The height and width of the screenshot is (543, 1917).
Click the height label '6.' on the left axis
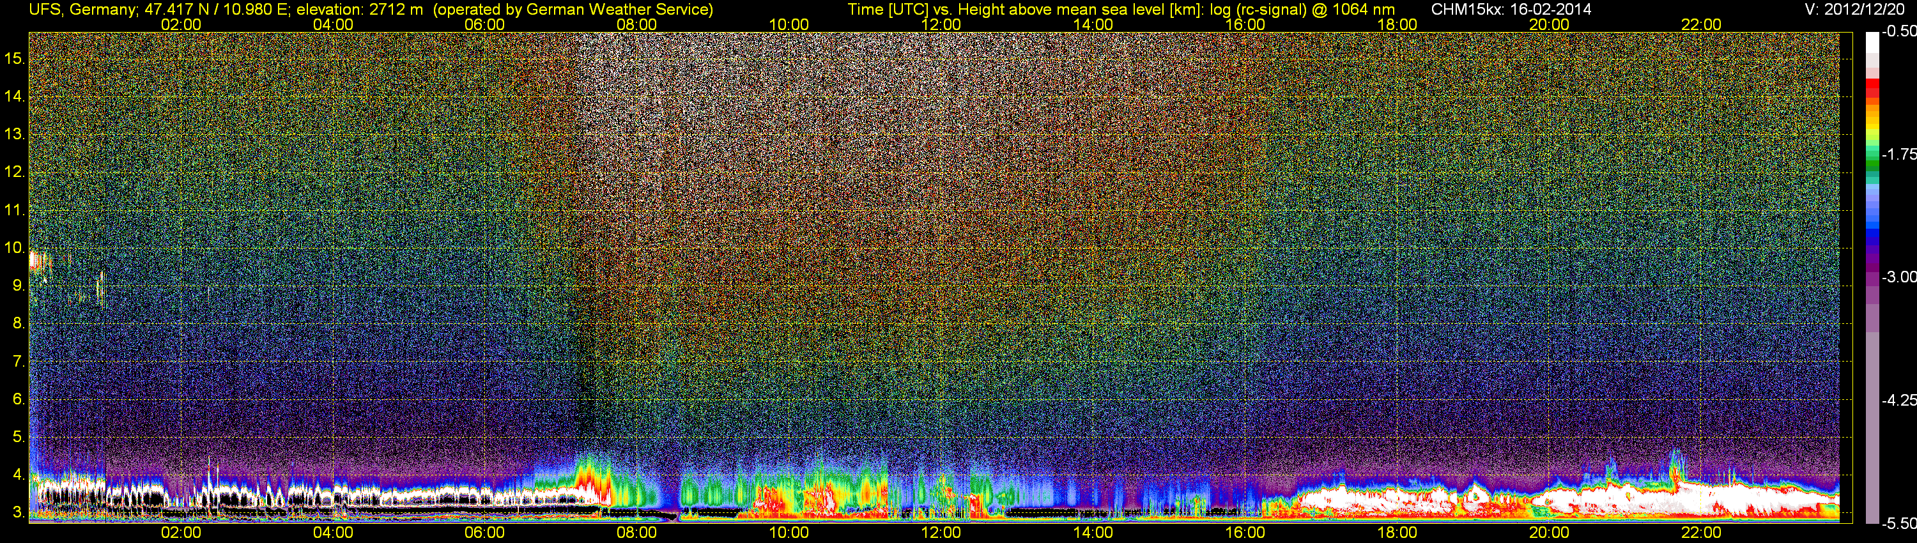[x=19, y=399]
